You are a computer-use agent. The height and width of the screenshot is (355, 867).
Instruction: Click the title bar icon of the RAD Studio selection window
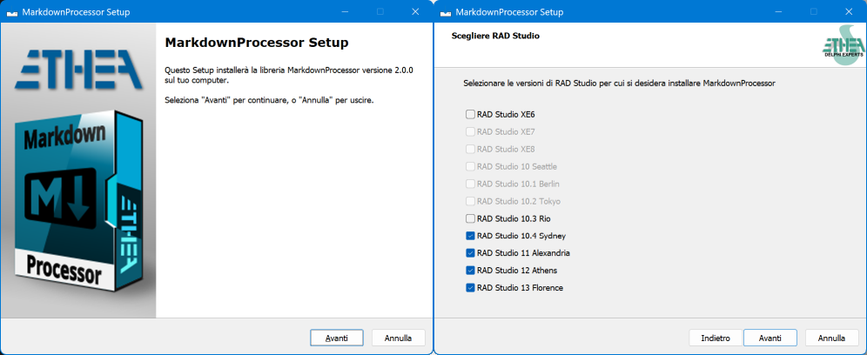click(x=446, y=11)
